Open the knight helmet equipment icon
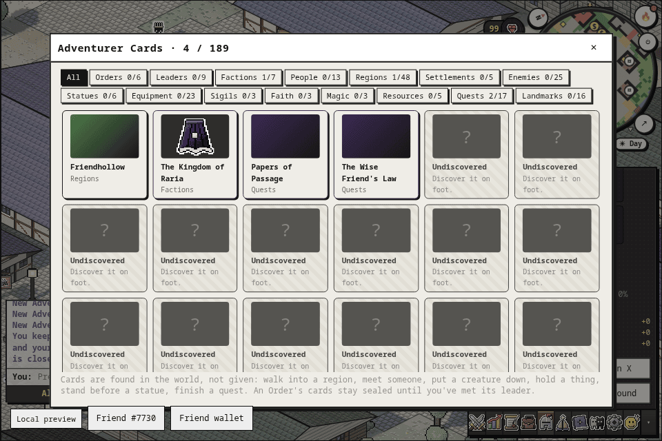 (x=545, y=422)
